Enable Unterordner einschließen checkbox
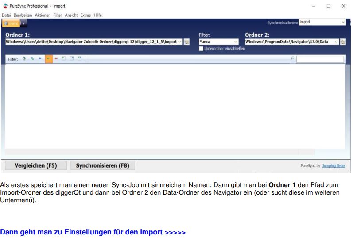This screenshot has height=238, width=353. click(202, 49)
